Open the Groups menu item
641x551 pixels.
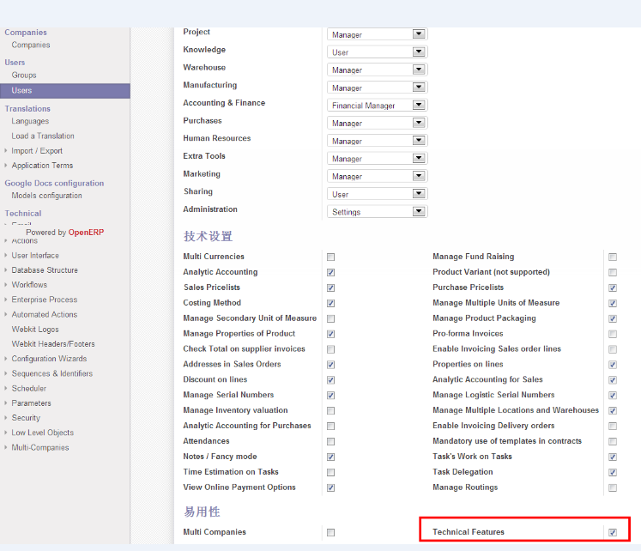[24, 76]
